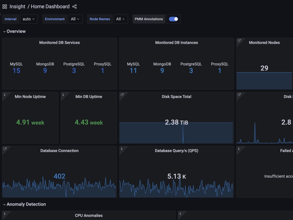Click info icon on Min DB Uptime panel
Screen dimensions: 293x220
tap(63, 95)
